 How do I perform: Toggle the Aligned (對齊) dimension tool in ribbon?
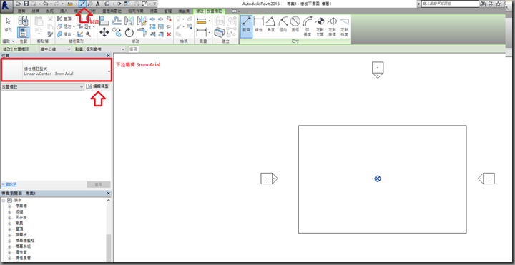[x=246, y=26]
